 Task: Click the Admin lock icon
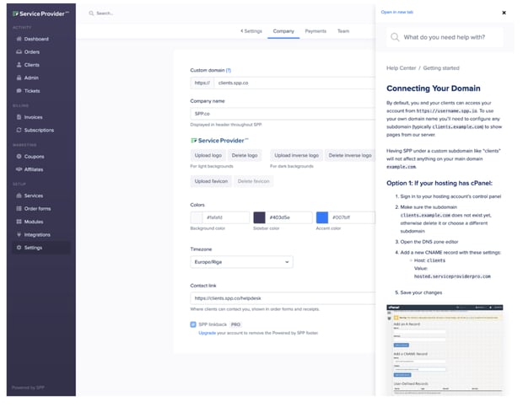[19, 78]
